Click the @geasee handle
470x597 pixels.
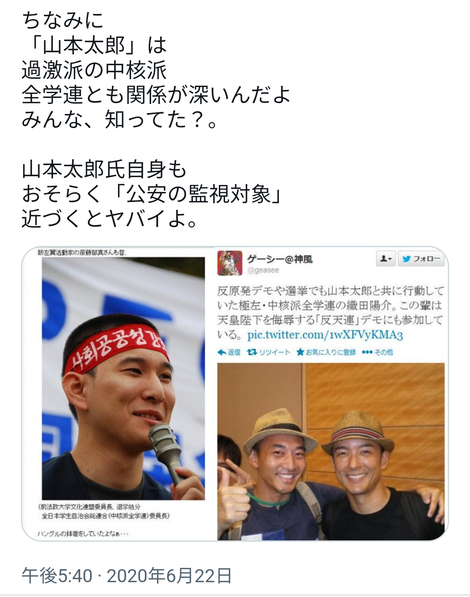[x=263, y=270]
